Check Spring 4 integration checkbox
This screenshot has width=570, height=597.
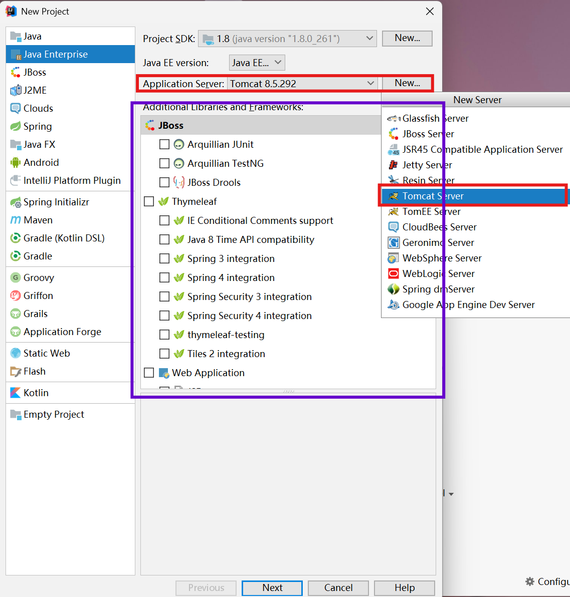164,277
